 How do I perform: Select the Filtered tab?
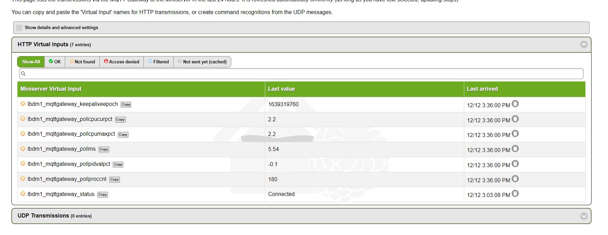click(159, 62)
